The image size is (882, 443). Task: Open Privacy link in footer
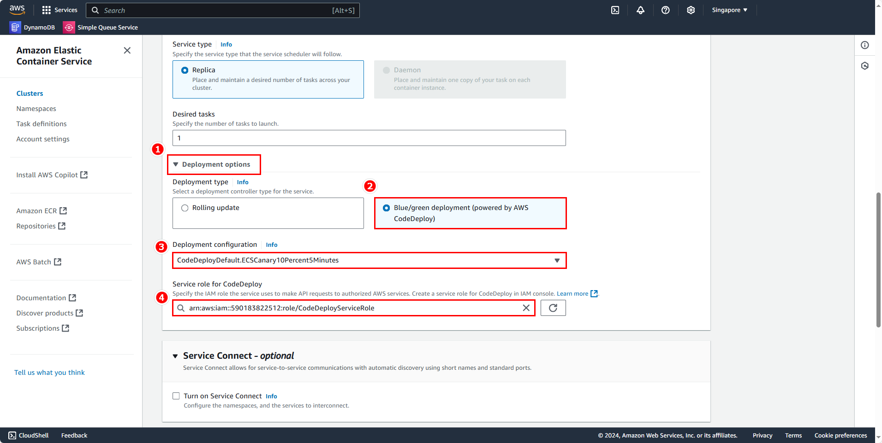coord(763,436)
